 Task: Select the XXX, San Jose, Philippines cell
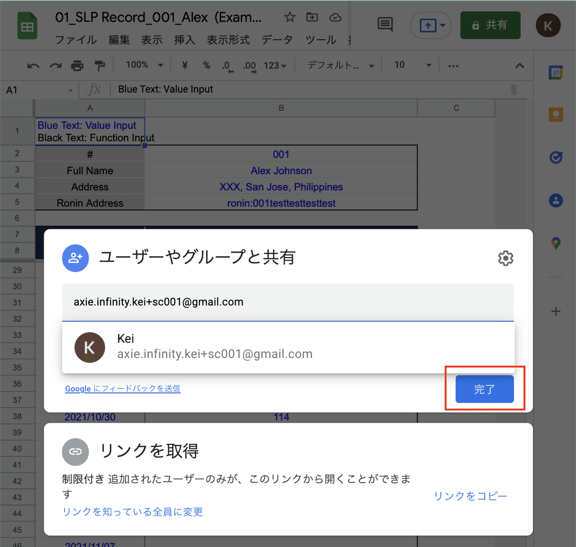281,187
